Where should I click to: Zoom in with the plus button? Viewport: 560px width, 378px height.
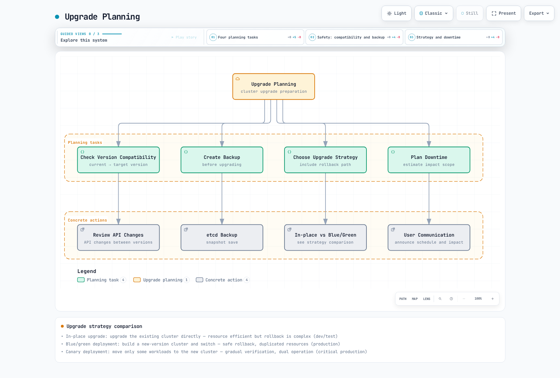tap(492, 299)
